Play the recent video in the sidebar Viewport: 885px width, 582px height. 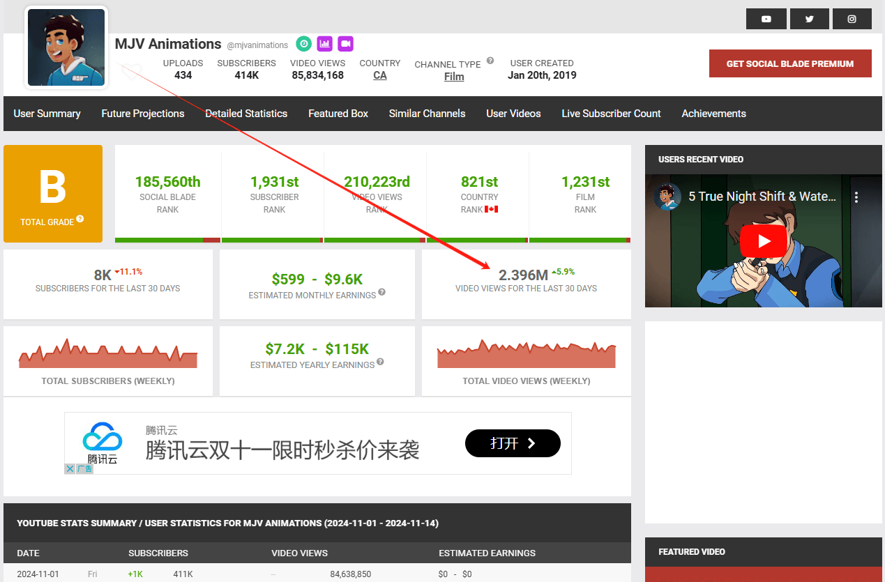click(x=764, y=241)
